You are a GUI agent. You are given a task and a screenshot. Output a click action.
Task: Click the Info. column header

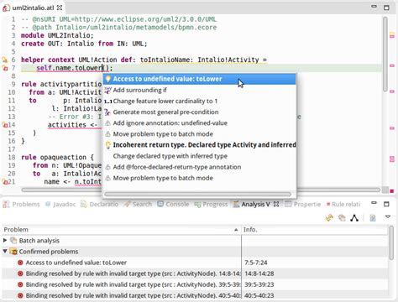pyautogui.click(x=315, y=230)
